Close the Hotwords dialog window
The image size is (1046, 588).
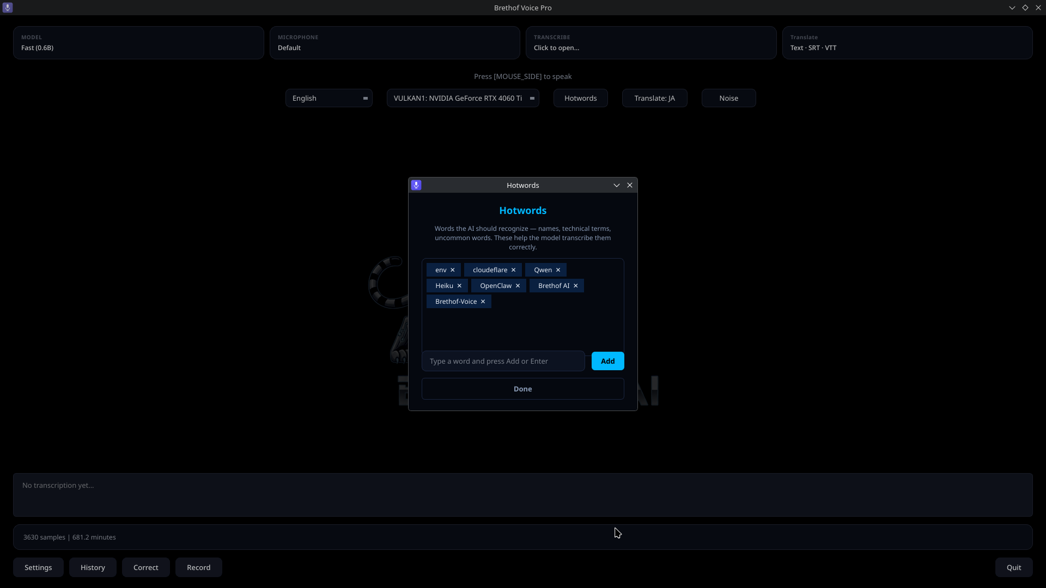click(x=630, y=185)
